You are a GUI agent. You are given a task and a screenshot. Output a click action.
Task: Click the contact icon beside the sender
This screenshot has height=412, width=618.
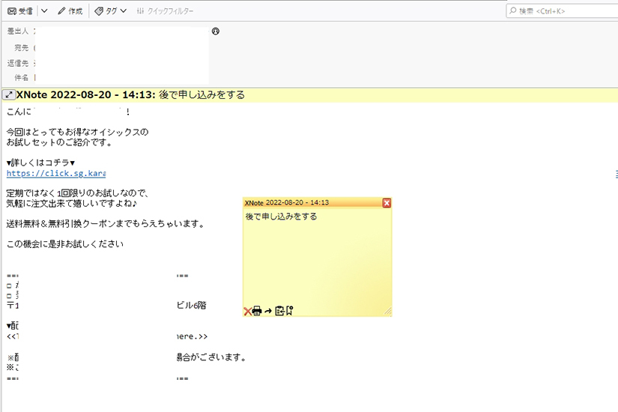(216, 31)
